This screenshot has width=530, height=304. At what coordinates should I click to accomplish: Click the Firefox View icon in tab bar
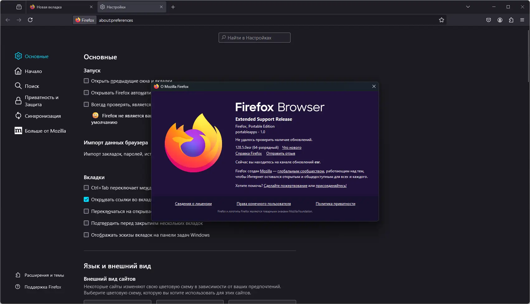pos(19,7)
